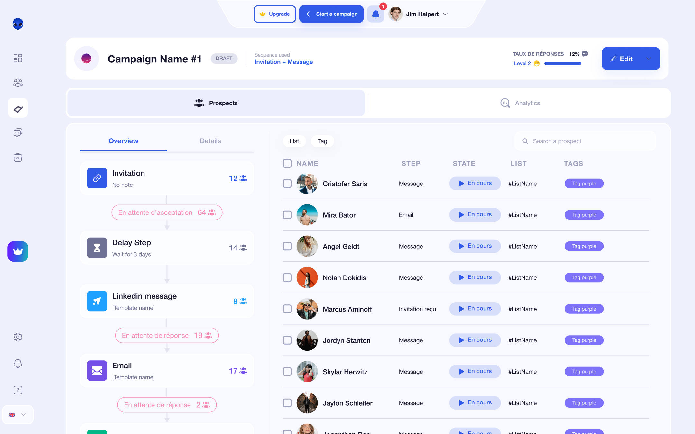The image size is (695, 434).
Task: Switch to the Details tab
Action: (x=210, y=141)
